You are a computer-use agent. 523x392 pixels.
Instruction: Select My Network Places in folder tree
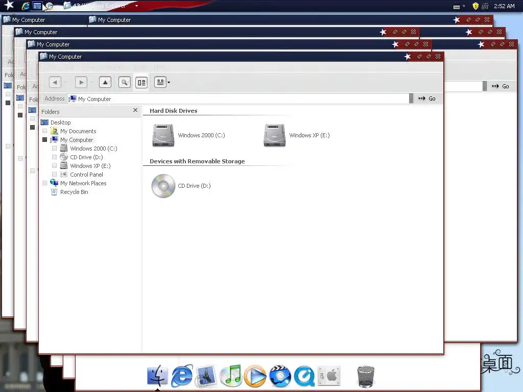[x=83, y=183]
